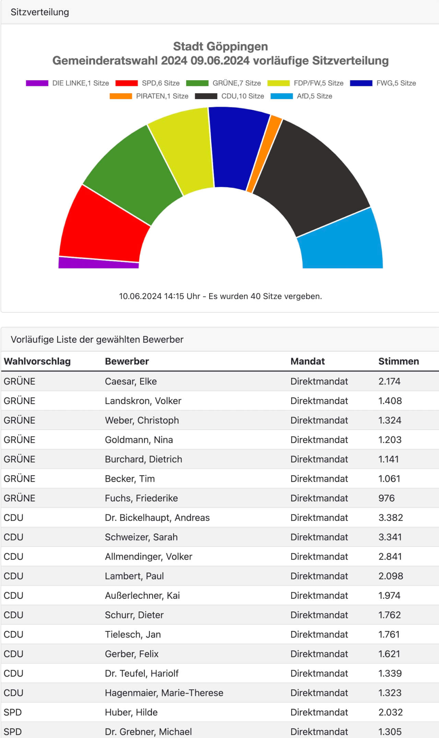The height and width of the screenshot is (738, 439).
Task: Select the purple DIE LINKE chart segment
Action: pyautogui.click(x=98, y=263)
